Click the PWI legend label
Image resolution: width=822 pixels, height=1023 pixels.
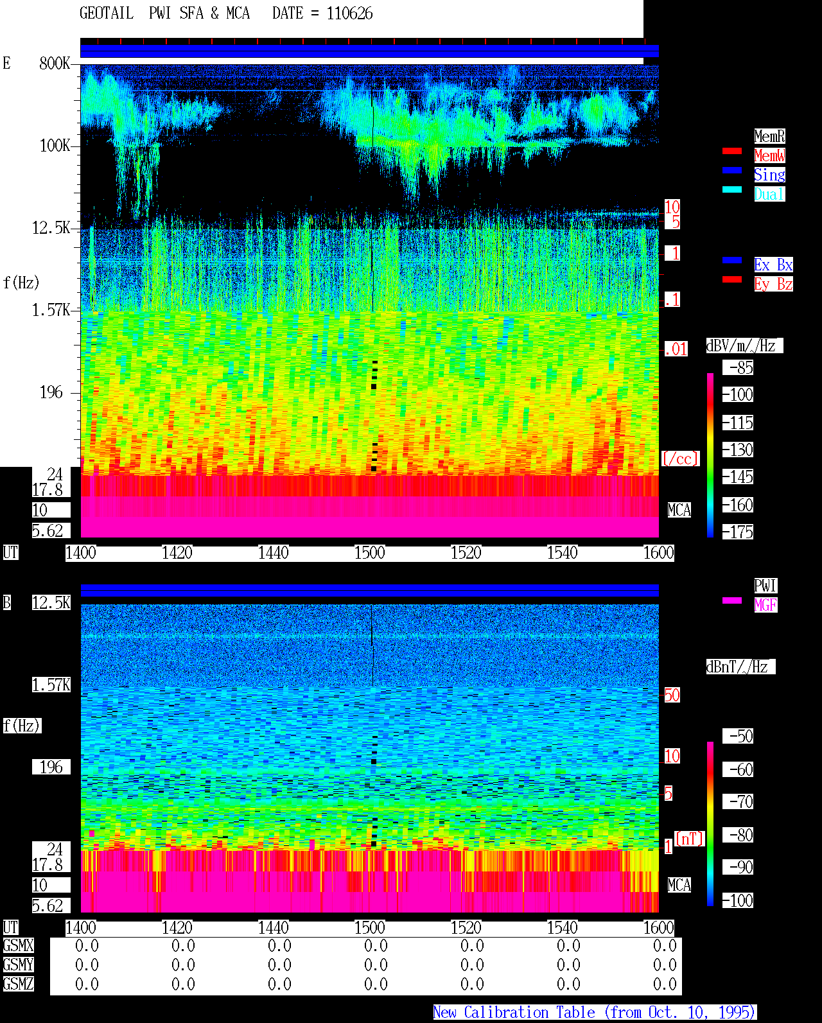[765, 586]
